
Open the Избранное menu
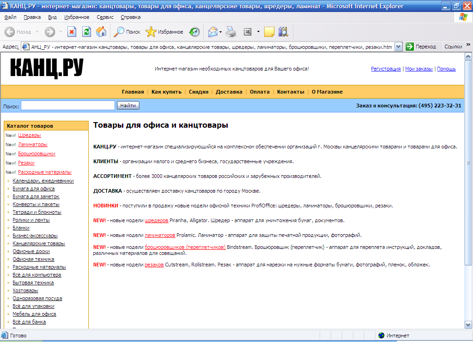(77, 17)
